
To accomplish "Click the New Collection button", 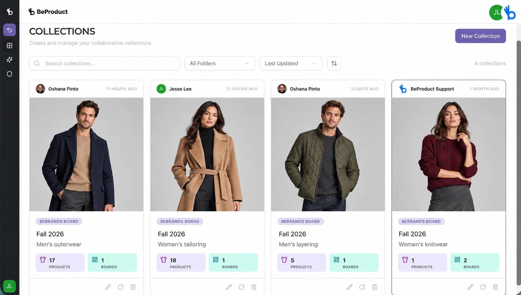I will point(480,36).
